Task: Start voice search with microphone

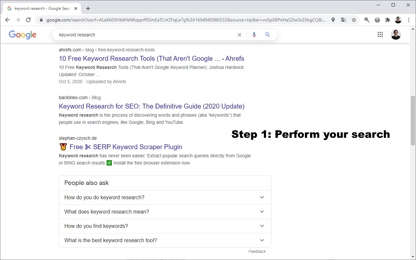Action: coord(254,35)
